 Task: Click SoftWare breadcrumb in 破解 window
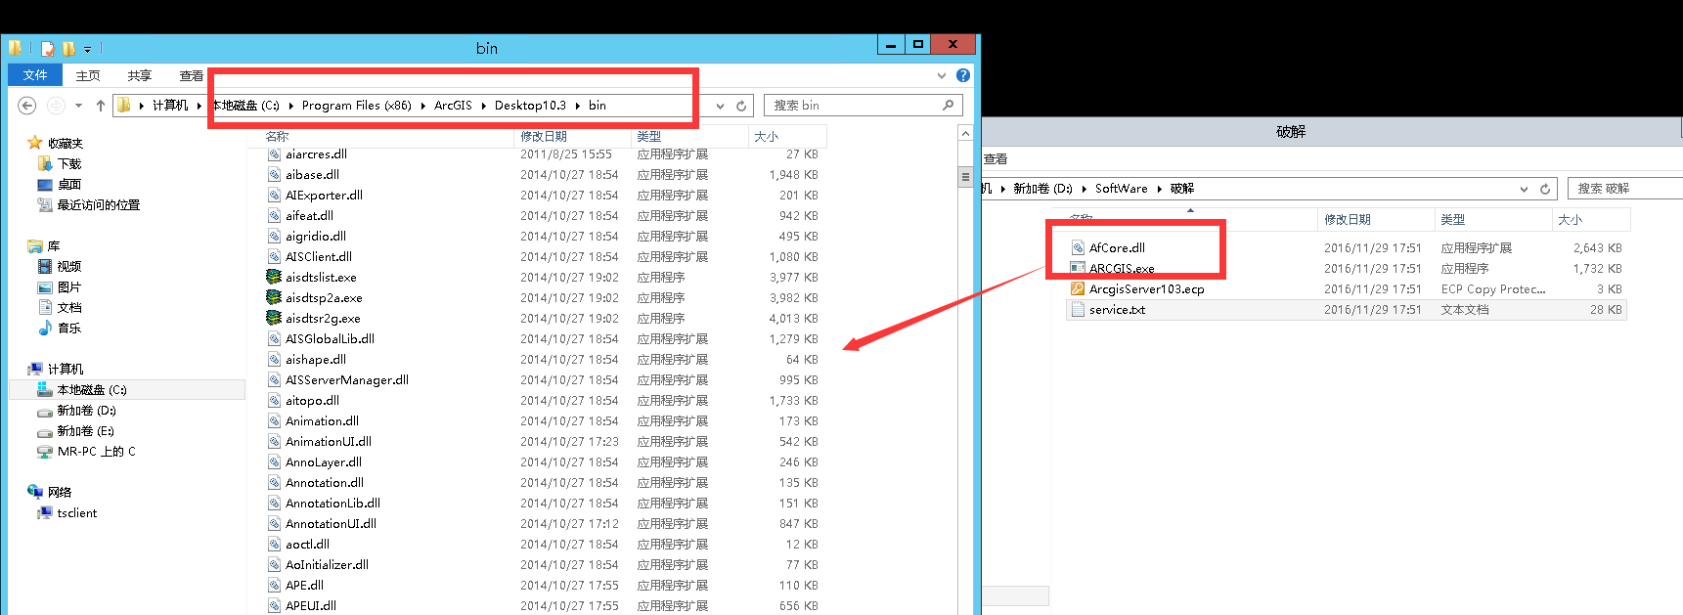pyautogui.click(x=1121, y=188)
